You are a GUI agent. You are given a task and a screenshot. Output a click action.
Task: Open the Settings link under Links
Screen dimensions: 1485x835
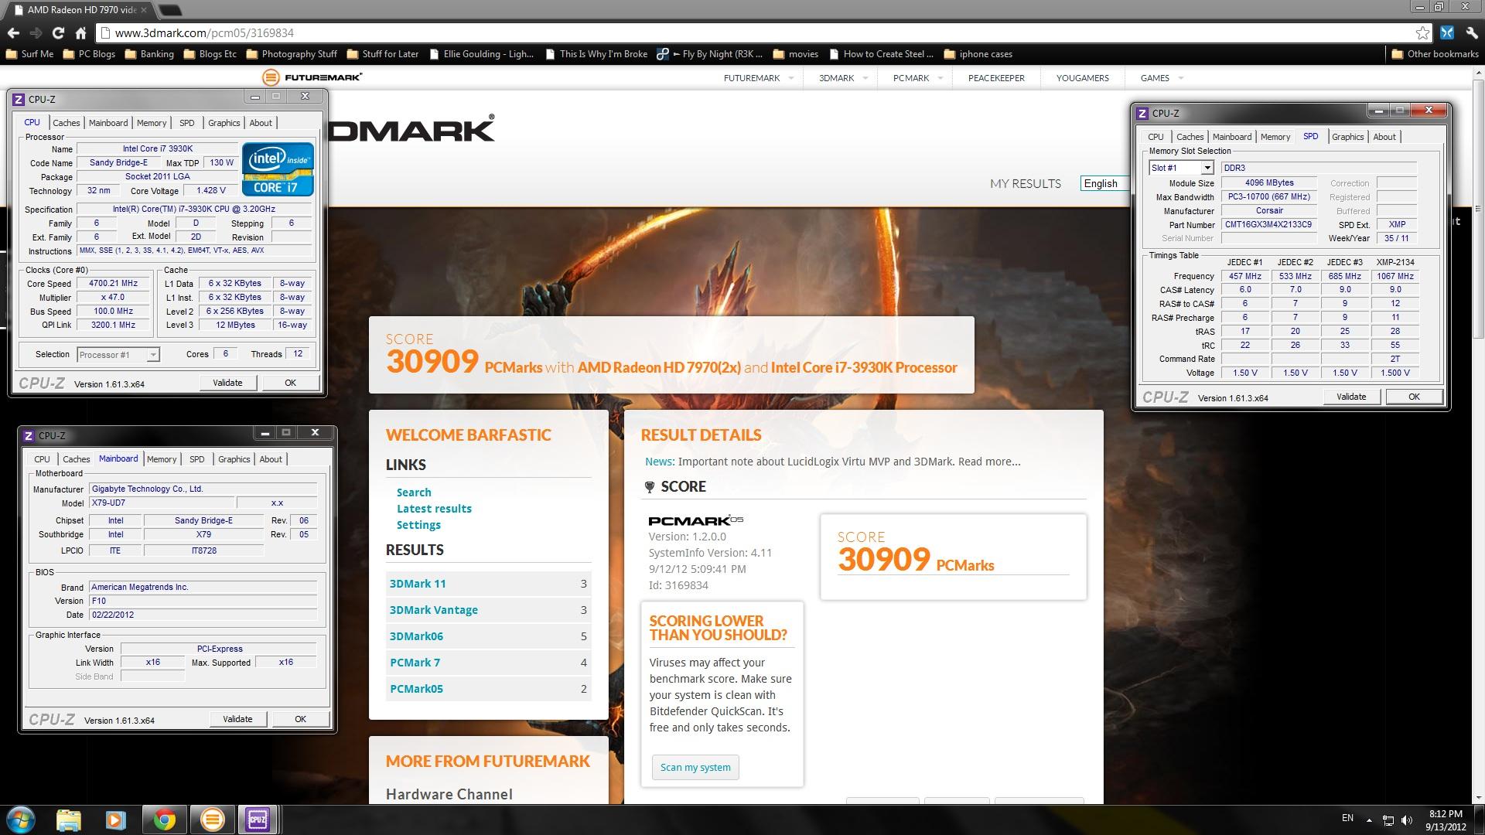click(418, 525)
